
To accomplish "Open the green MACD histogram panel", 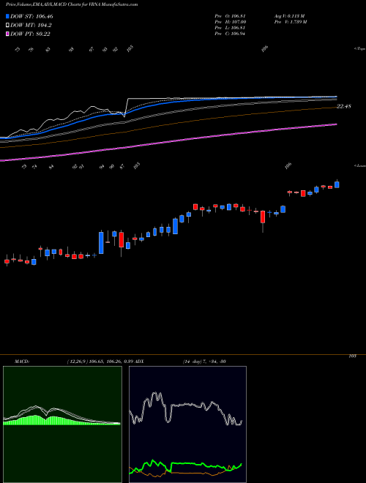I will 62,424.
